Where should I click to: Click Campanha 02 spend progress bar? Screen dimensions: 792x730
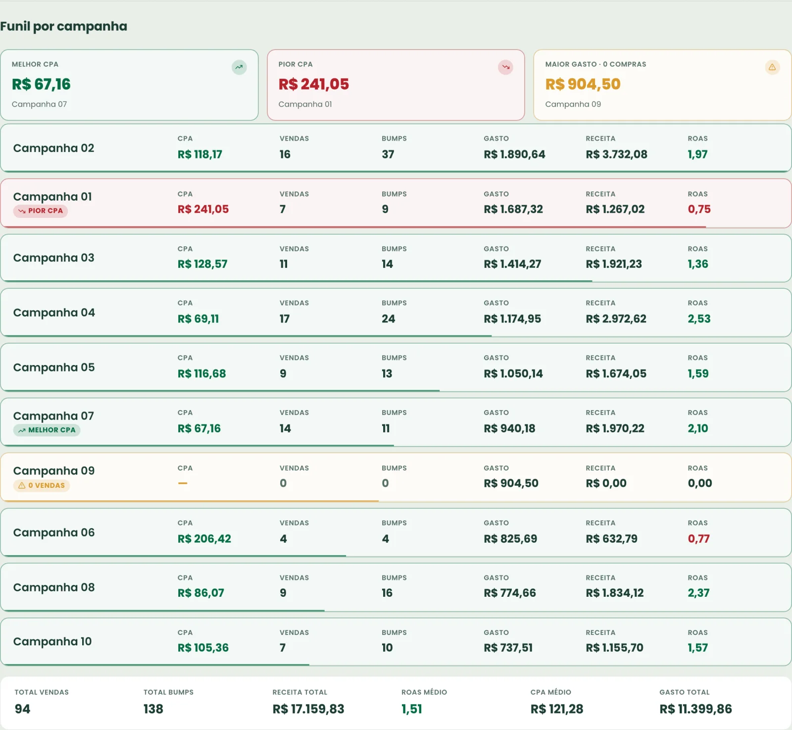(396, 171)
